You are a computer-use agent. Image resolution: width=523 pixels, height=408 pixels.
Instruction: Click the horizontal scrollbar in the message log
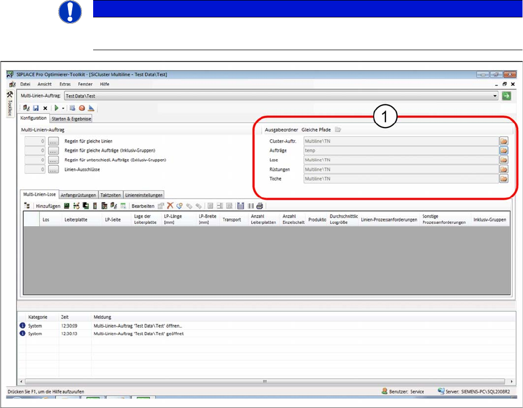265,381
